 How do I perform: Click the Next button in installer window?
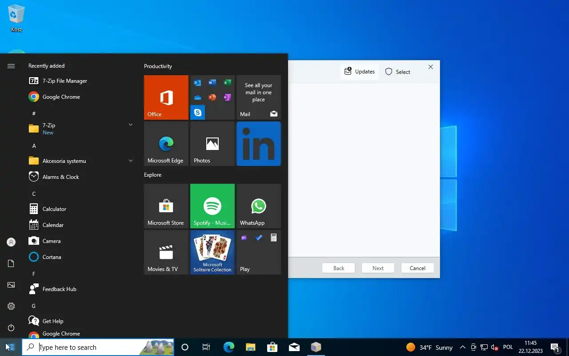coord(378,268)
